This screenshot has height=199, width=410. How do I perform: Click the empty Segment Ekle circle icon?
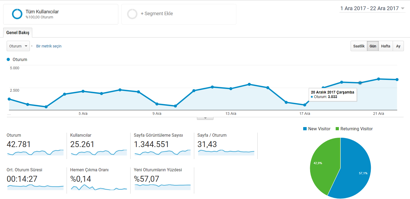tap(132, 14)
